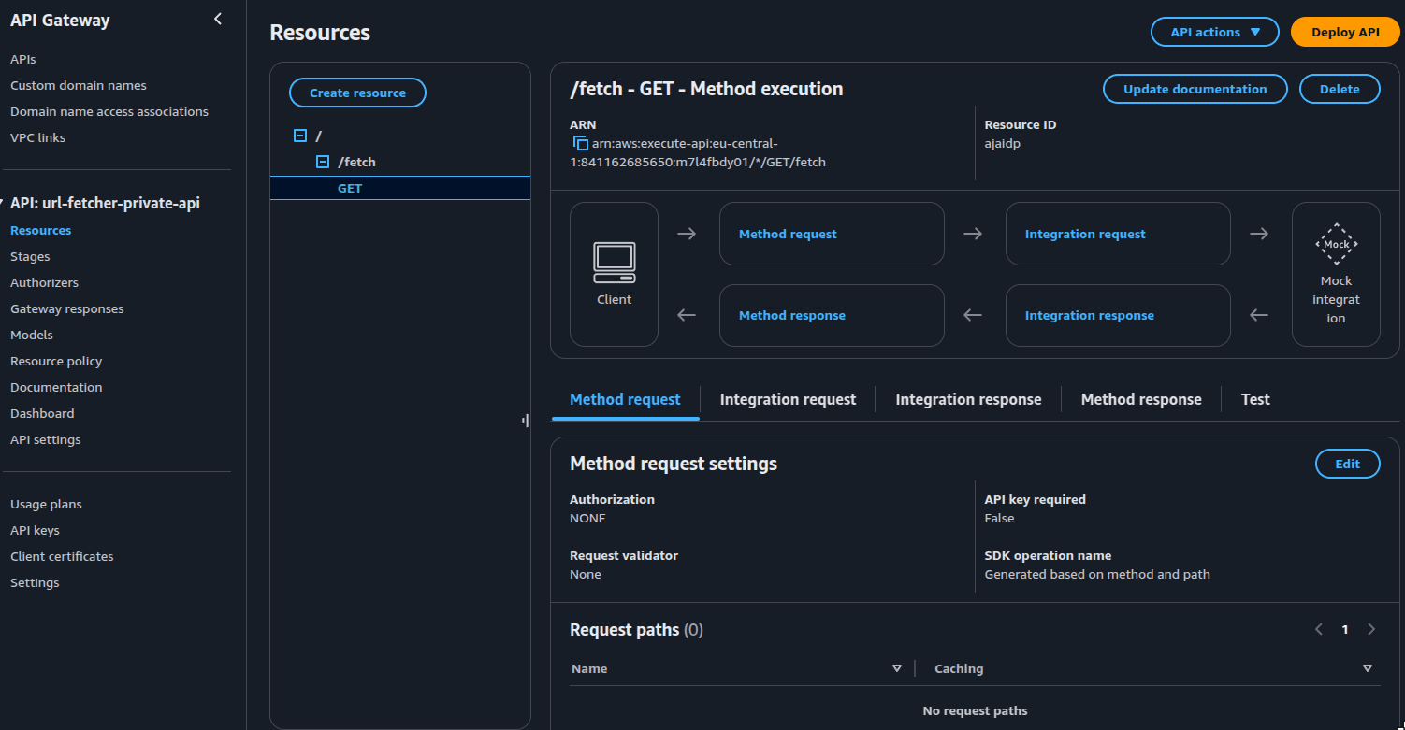Open the Test tab

pyautogui.click(x=1255, y=399)
